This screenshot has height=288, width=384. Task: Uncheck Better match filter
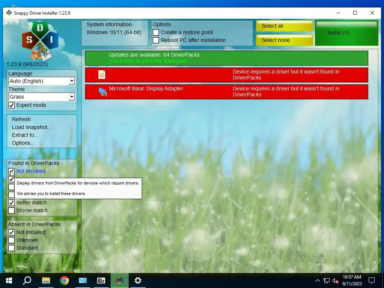point(11,202)
